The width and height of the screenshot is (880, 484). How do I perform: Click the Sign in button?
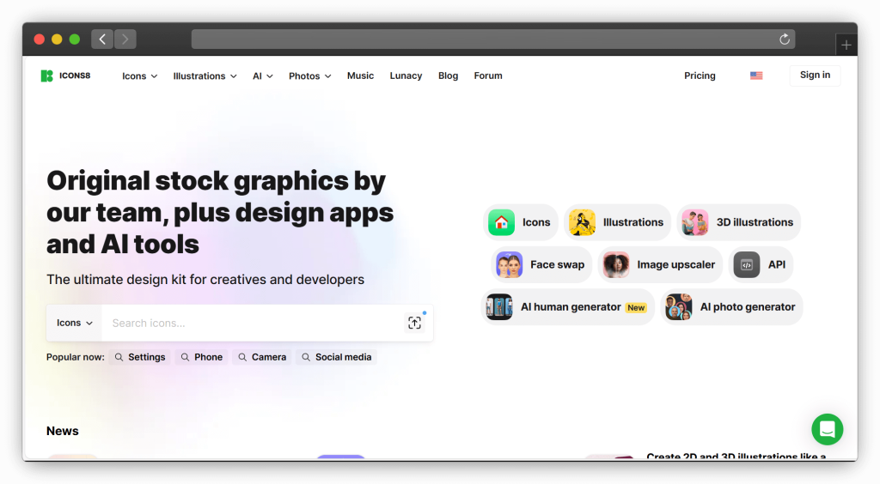[815, 76]
